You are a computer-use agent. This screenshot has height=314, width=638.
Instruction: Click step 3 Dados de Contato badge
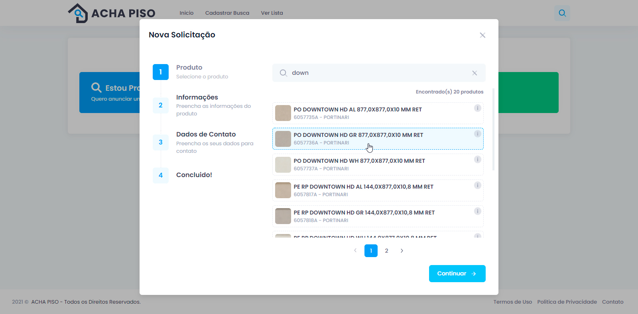pyautogui.click(x=161, y=142)
